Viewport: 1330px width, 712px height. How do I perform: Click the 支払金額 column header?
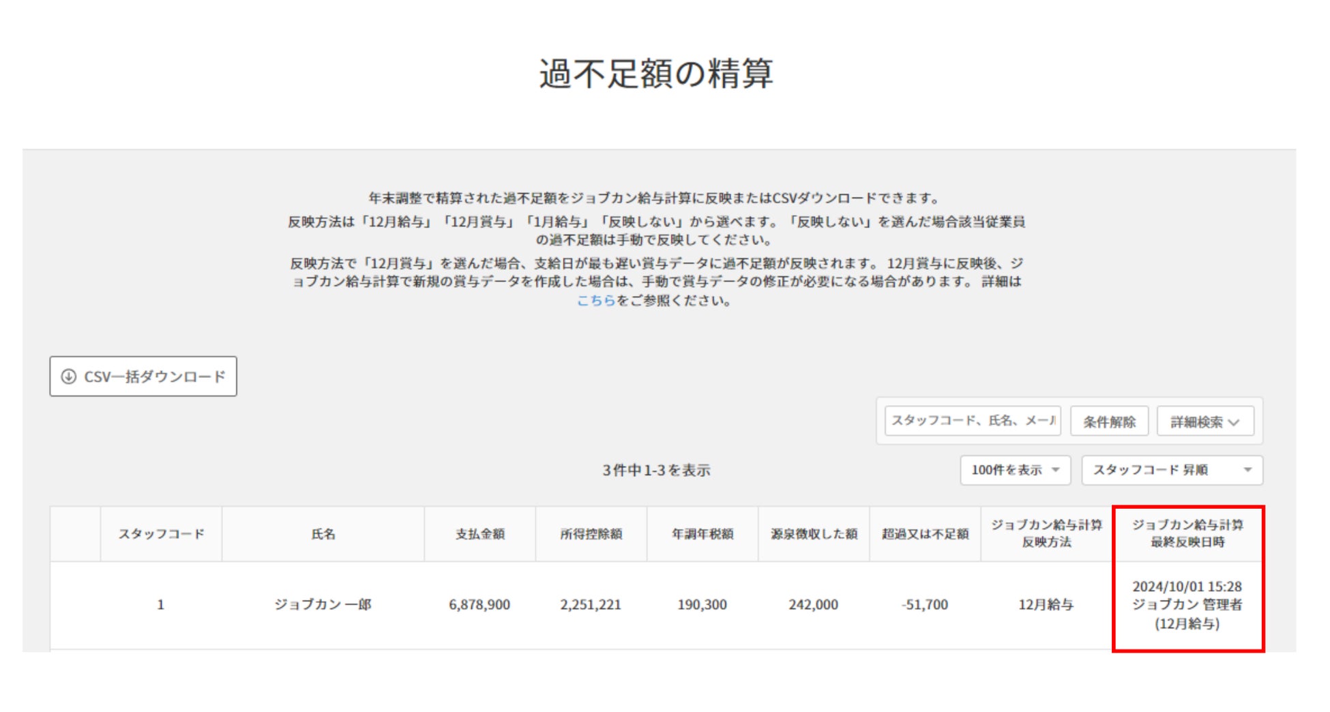click(x=480, y=534)
